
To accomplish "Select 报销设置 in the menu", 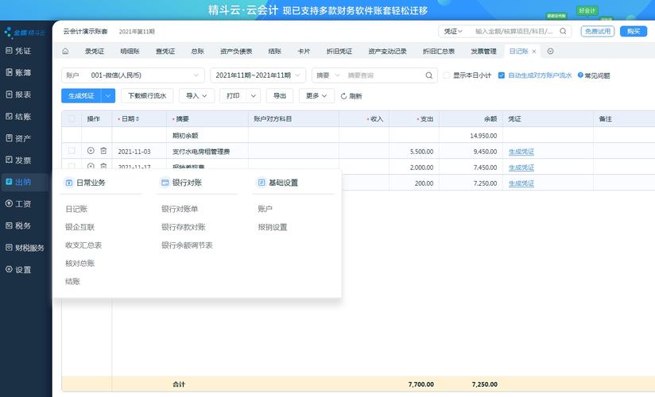I will [273, 227].
